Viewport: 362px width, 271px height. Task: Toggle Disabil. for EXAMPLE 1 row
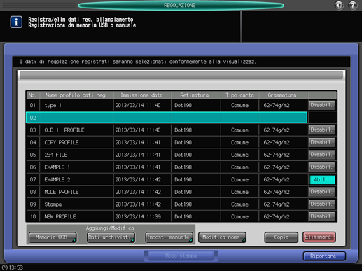tap(322, 167)
